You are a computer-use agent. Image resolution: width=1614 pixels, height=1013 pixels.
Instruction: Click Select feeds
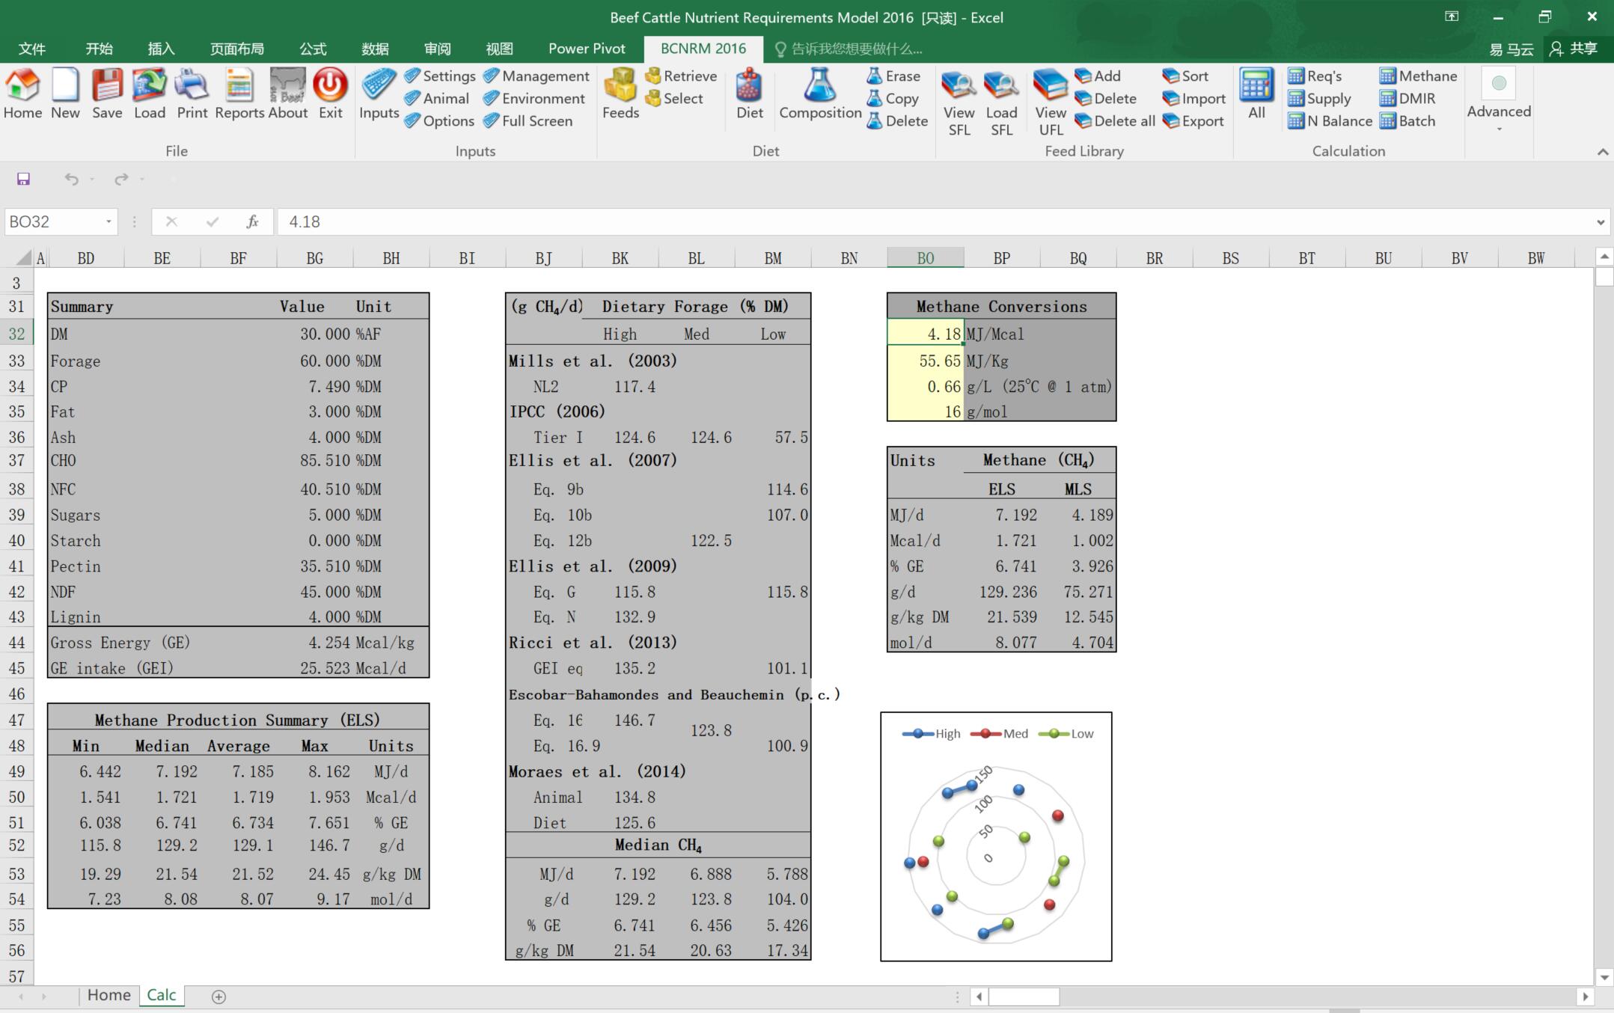pyautogui.click(x=674, y=98)
